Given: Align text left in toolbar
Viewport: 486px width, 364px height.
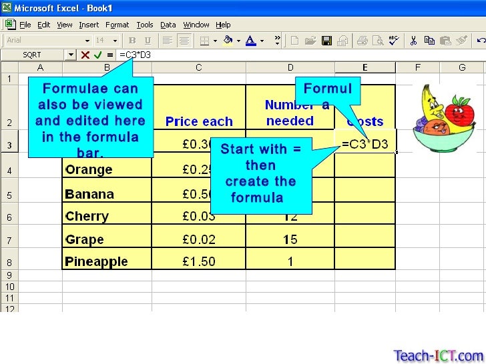Looking at the screenshot, I should [x=168, y=41].
